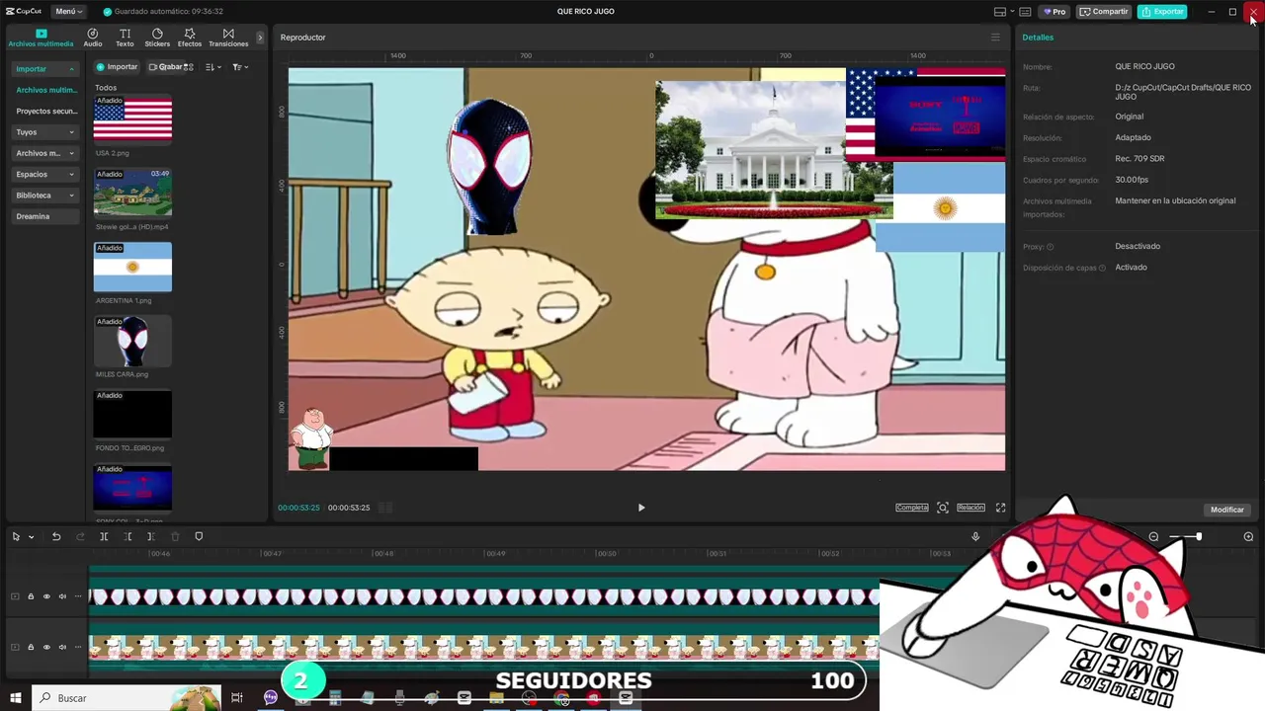Undo the last edit
The image size is (1265, 711).
56,536
